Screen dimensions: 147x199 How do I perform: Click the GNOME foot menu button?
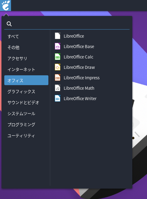tap(6, 6)
